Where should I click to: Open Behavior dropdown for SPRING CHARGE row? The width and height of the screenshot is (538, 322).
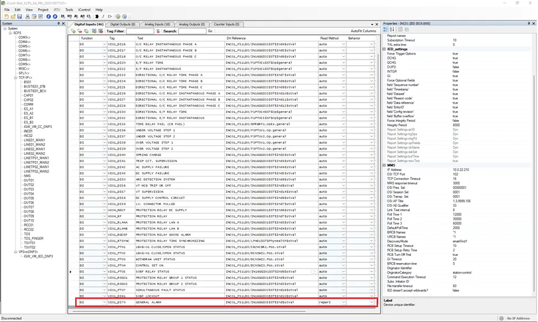point(372,155)
